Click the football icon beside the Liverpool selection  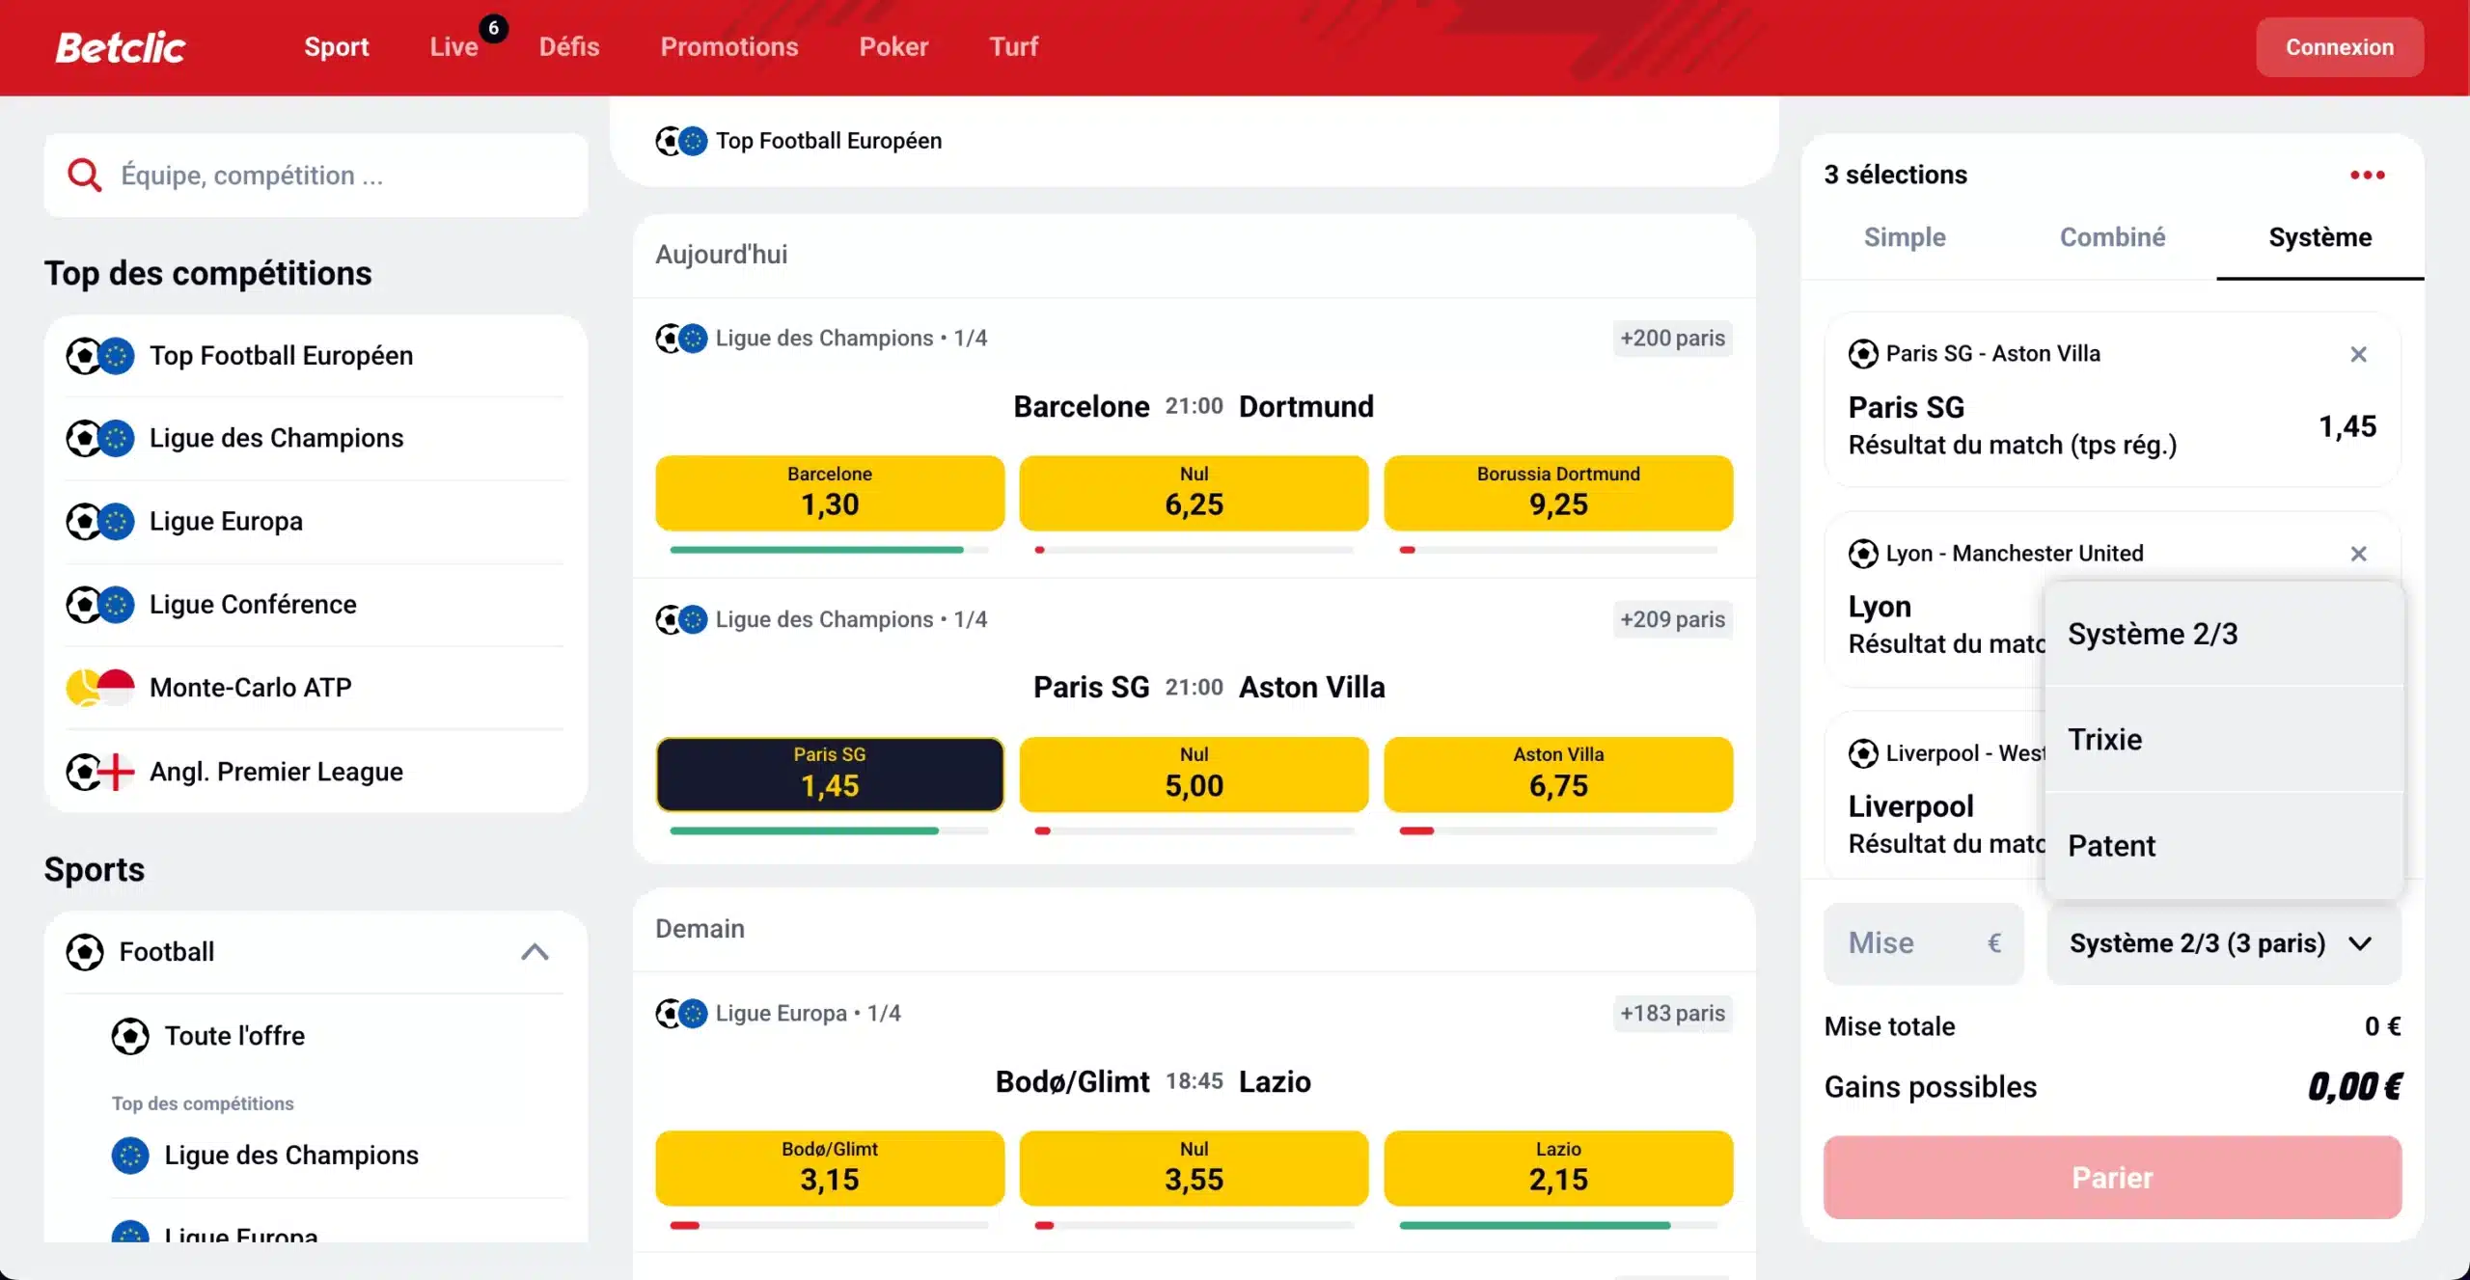pos(1863,753)
